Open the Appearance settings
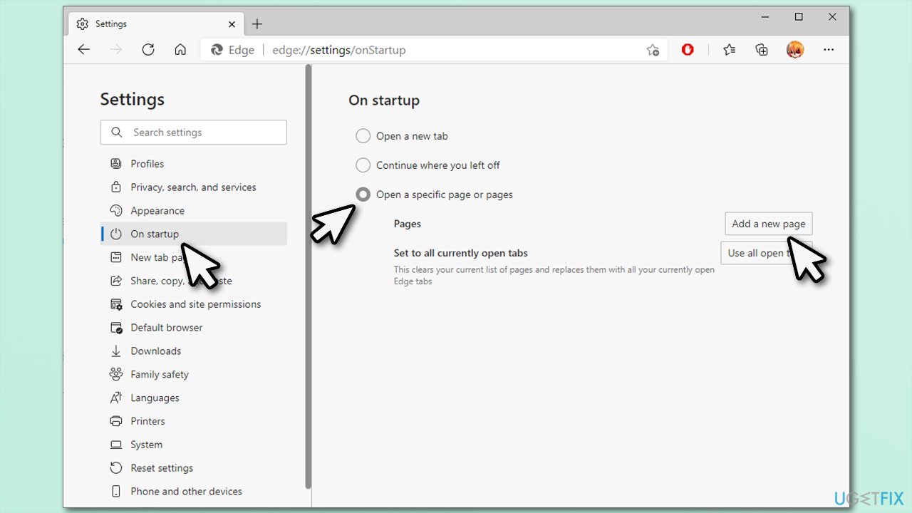This screenshot has height=513, width=912. pyautogui.click(x=157, y=210)
